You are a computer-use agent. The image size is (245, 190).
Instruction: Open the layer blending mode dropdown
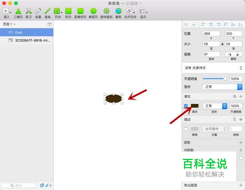222,87
